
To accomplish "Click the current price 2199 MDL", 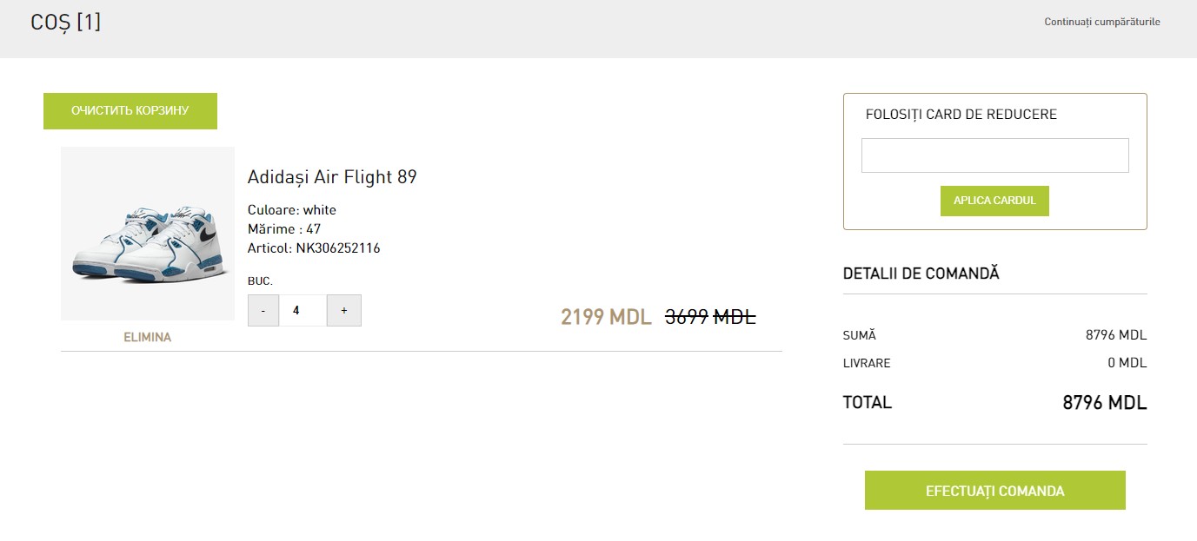I will tap(606, 317).
